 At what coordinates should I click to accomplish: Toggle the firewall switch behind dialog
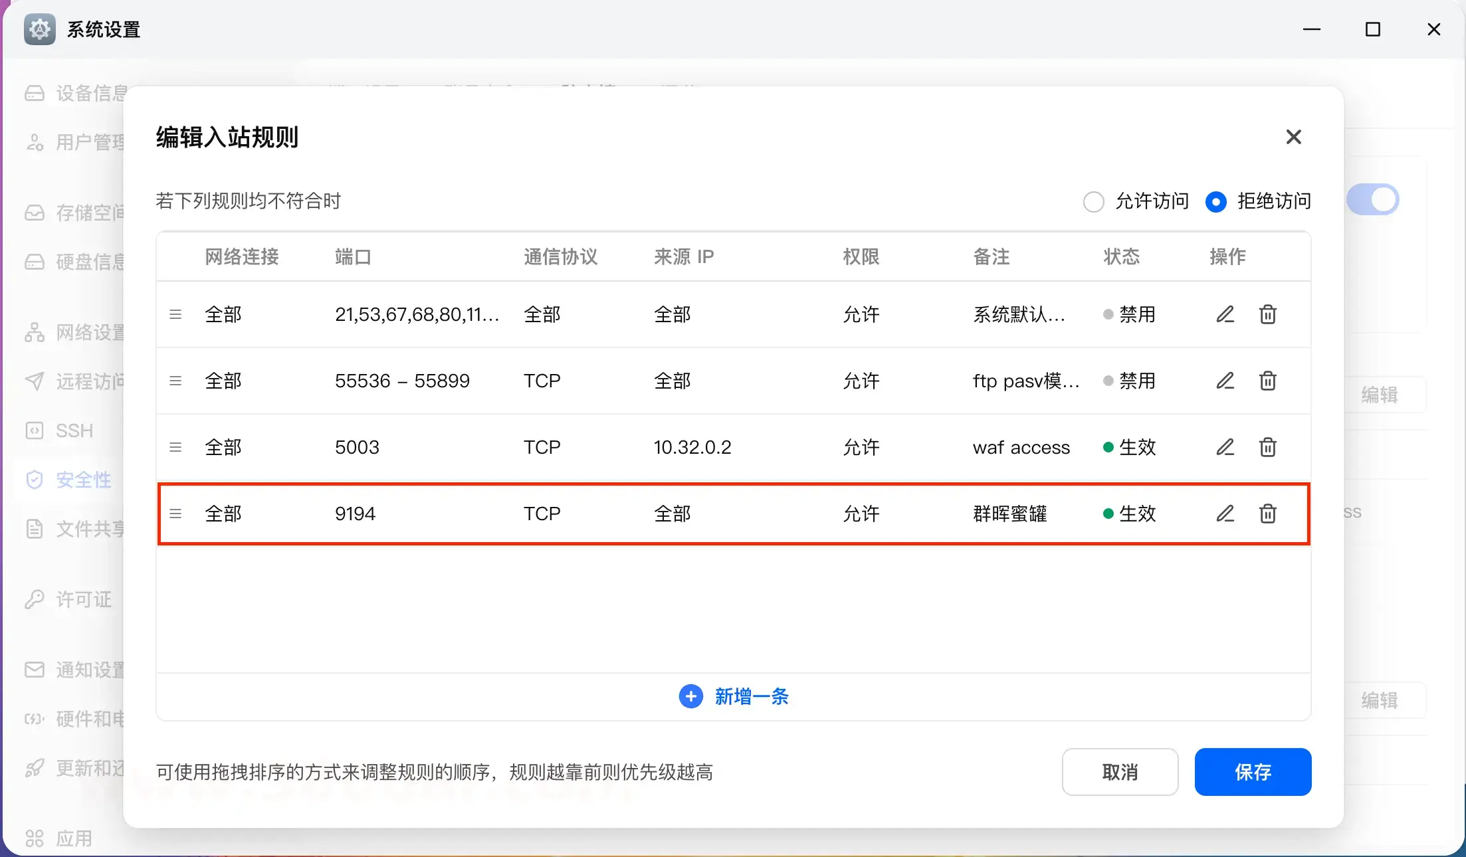click(1373, 199)
